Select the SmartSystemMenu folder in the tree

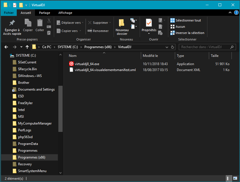[x=32, y=171]
